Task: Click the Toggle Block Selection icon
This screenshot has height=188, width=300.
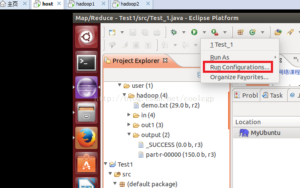Action: coord(136,45)
